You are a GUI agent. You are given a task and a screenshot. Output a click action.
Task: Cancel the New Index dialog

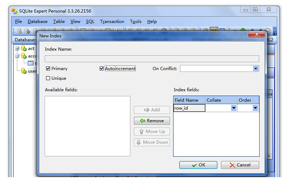240,165
